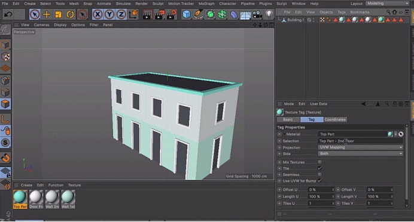Click the Enable Snap magnet icon

6,158
